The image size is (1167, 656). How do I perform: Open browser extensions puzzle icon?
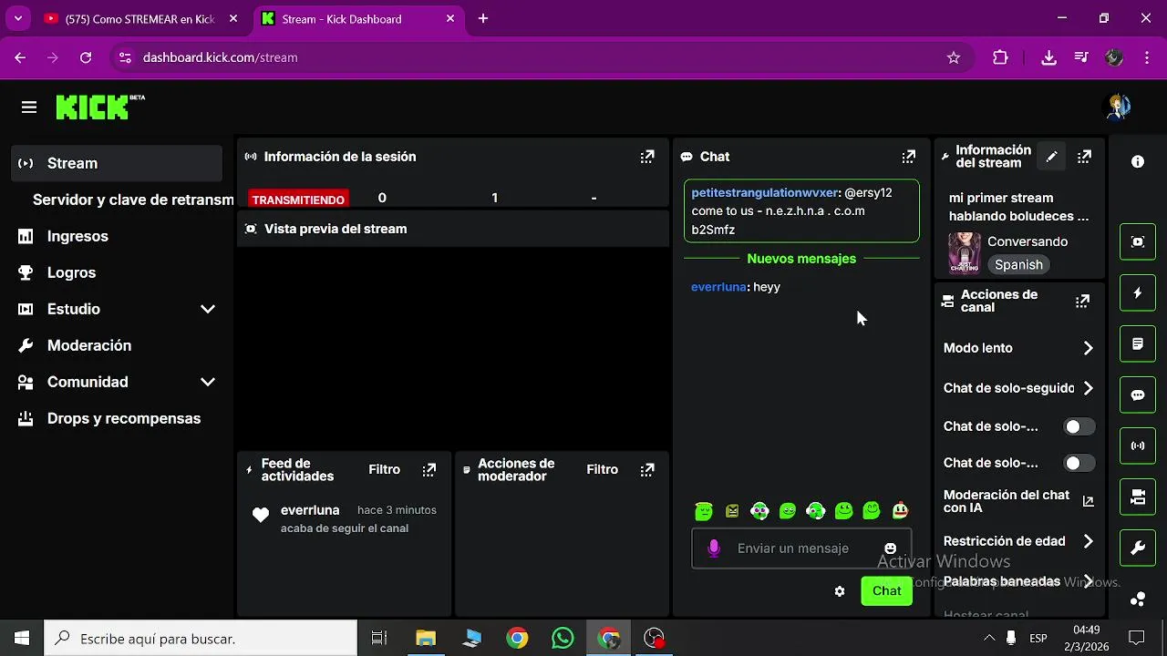click(1000, 57)
